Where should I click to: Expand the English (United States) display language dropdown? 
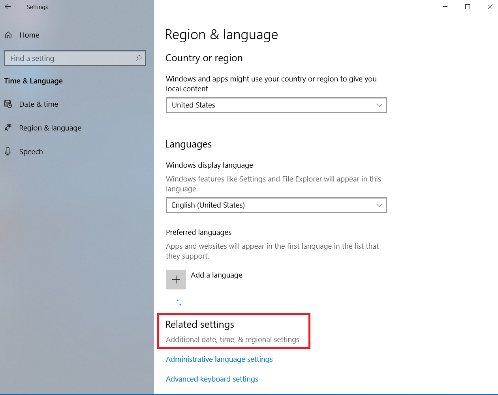point(276,205)
